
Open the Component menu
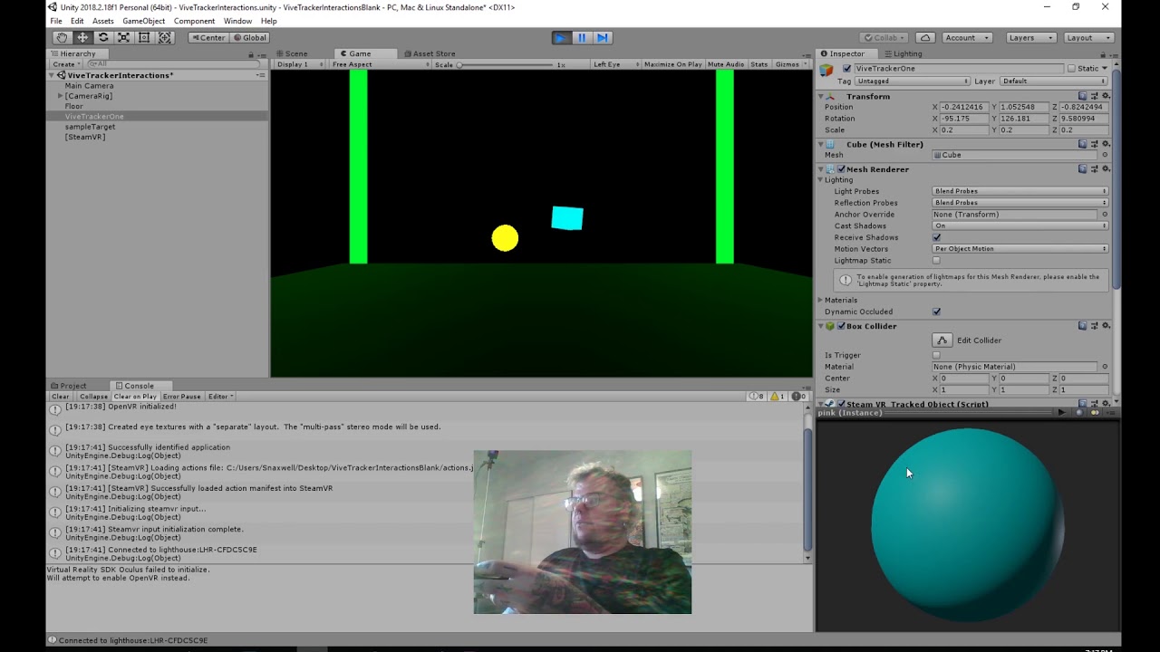pyautogui.click(x=194, y=21)
